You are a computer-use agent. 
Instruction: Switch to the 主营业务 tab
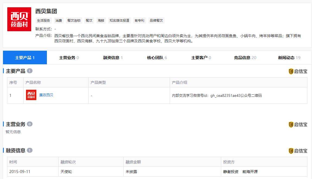(69, 57)
